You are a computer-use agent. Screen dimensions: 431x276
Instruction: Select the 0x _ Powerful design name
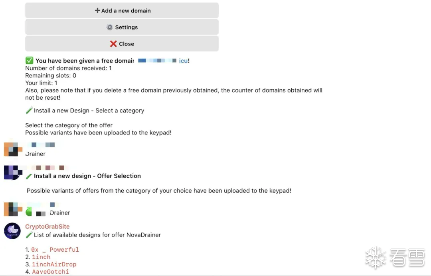click(x=55, y=250)
